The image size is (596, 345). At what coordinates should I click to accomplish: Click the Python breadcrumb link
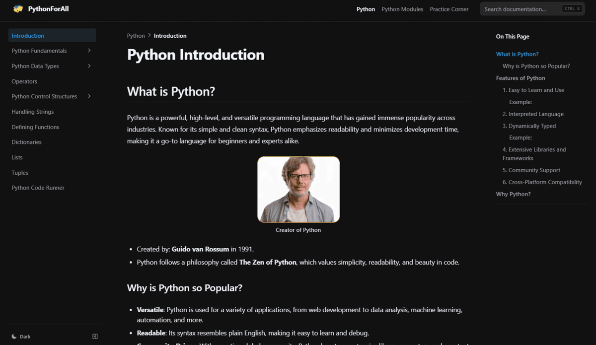coord(136,36)
